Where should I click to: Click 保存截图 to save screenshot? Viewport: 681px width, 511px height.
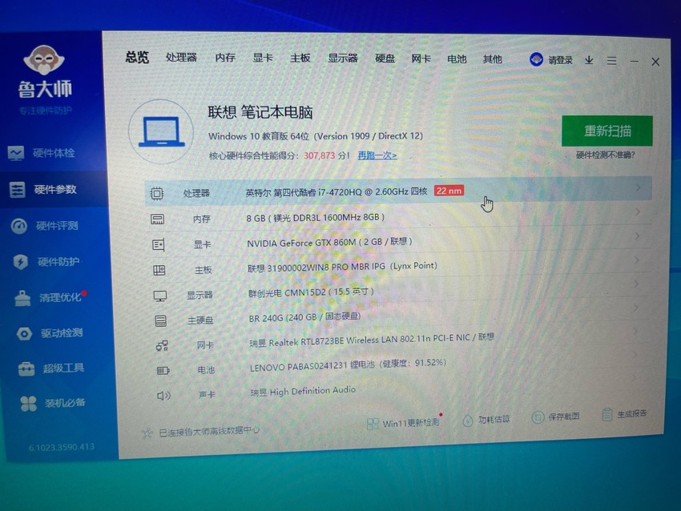click(x=556, y=416)
